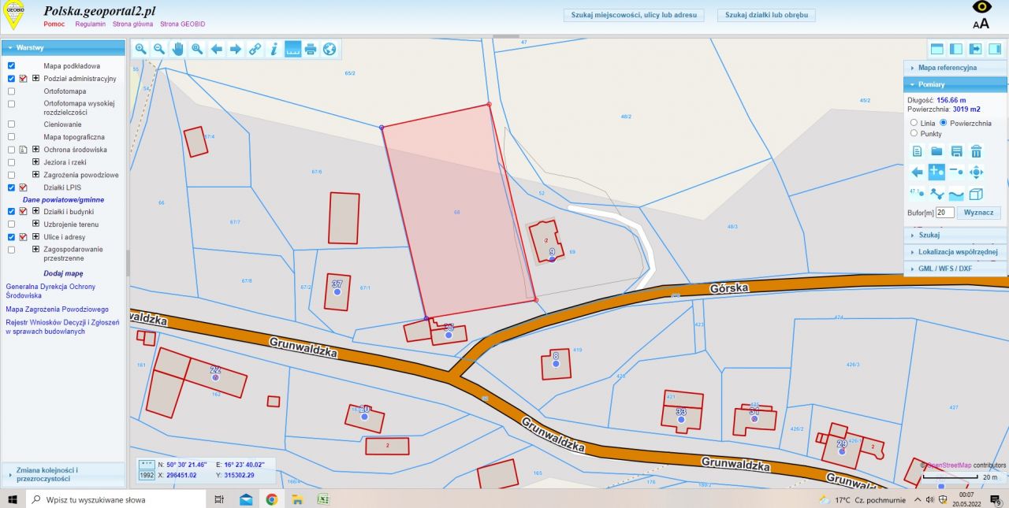Collapse the Warstwy panel header
This screenshot has height=508, width=1009.
[63, 48]
